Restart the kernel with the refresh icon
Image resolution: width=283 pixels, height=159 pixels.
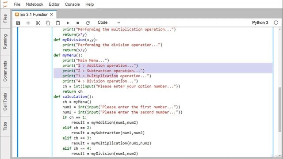click(x=88, y=23)
